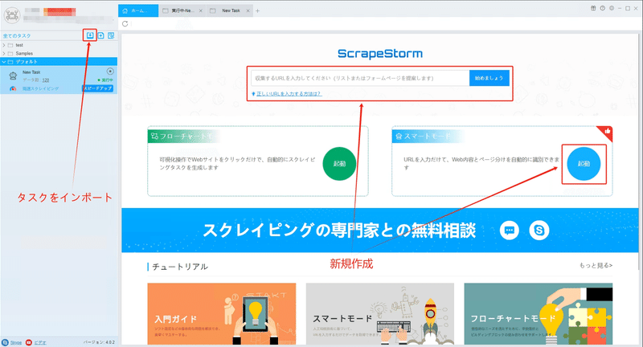Click the 高速スクレイピング link
Screen dimensions: 643x347
click(40, 88)
